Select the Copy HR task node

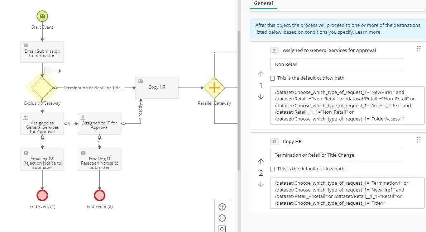point(157,87)
